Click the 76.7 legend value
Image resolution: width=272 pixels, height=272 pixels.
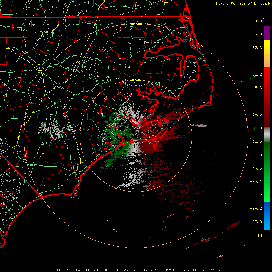click(257, 61)
